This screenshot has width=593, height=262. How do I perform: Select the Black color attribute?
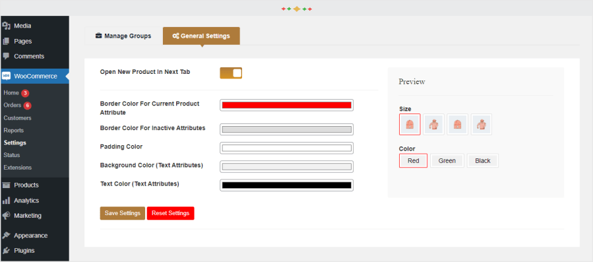click(483, 160)
